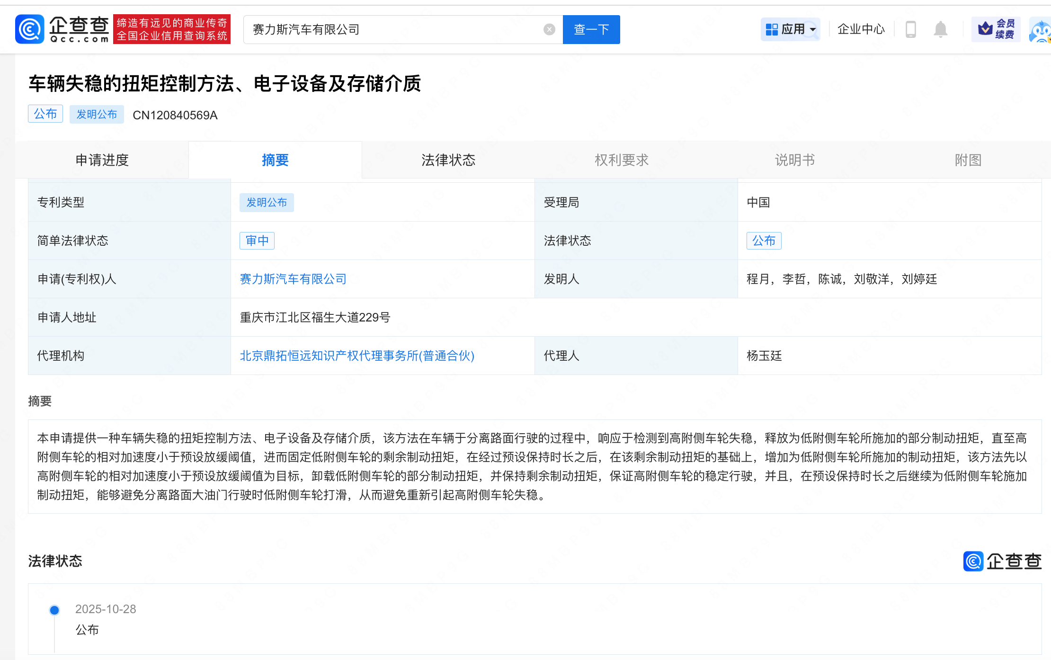Click the Qcc.com logo icon
Screen dimensions: 1051x660
tap(29, 28)
